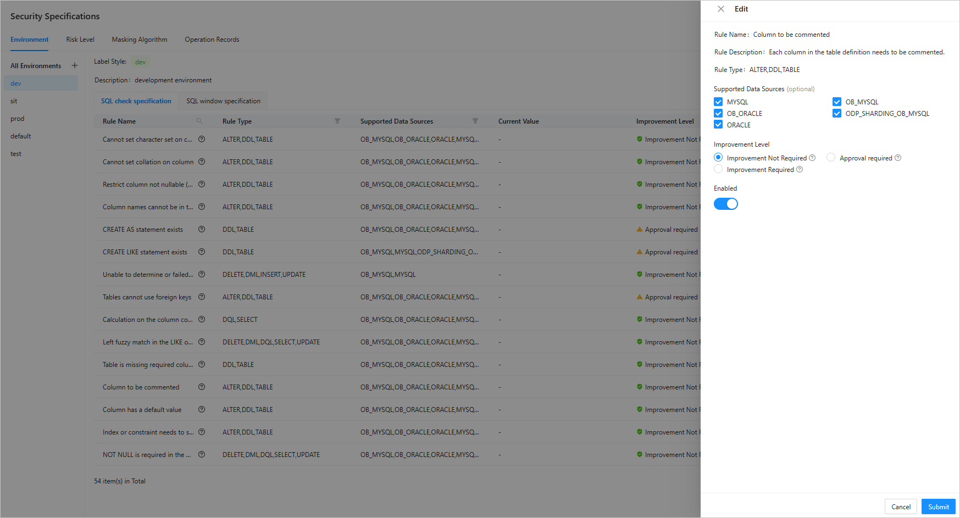
Task: Uncheck the ORACLE data source checkbox
Action: [718, 125]
